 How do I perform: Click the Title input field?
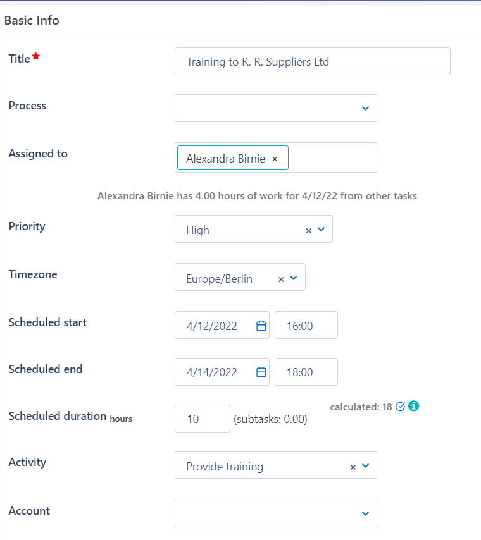312,61
